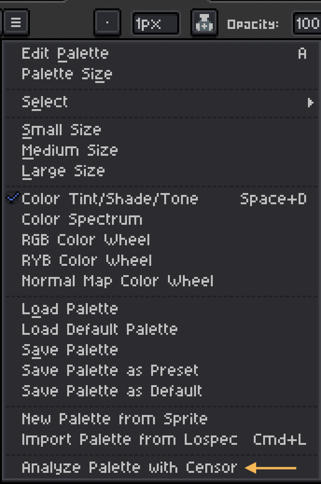
Task: Click the pixel-perfect stamp icon
Action: tap(204, 22)
